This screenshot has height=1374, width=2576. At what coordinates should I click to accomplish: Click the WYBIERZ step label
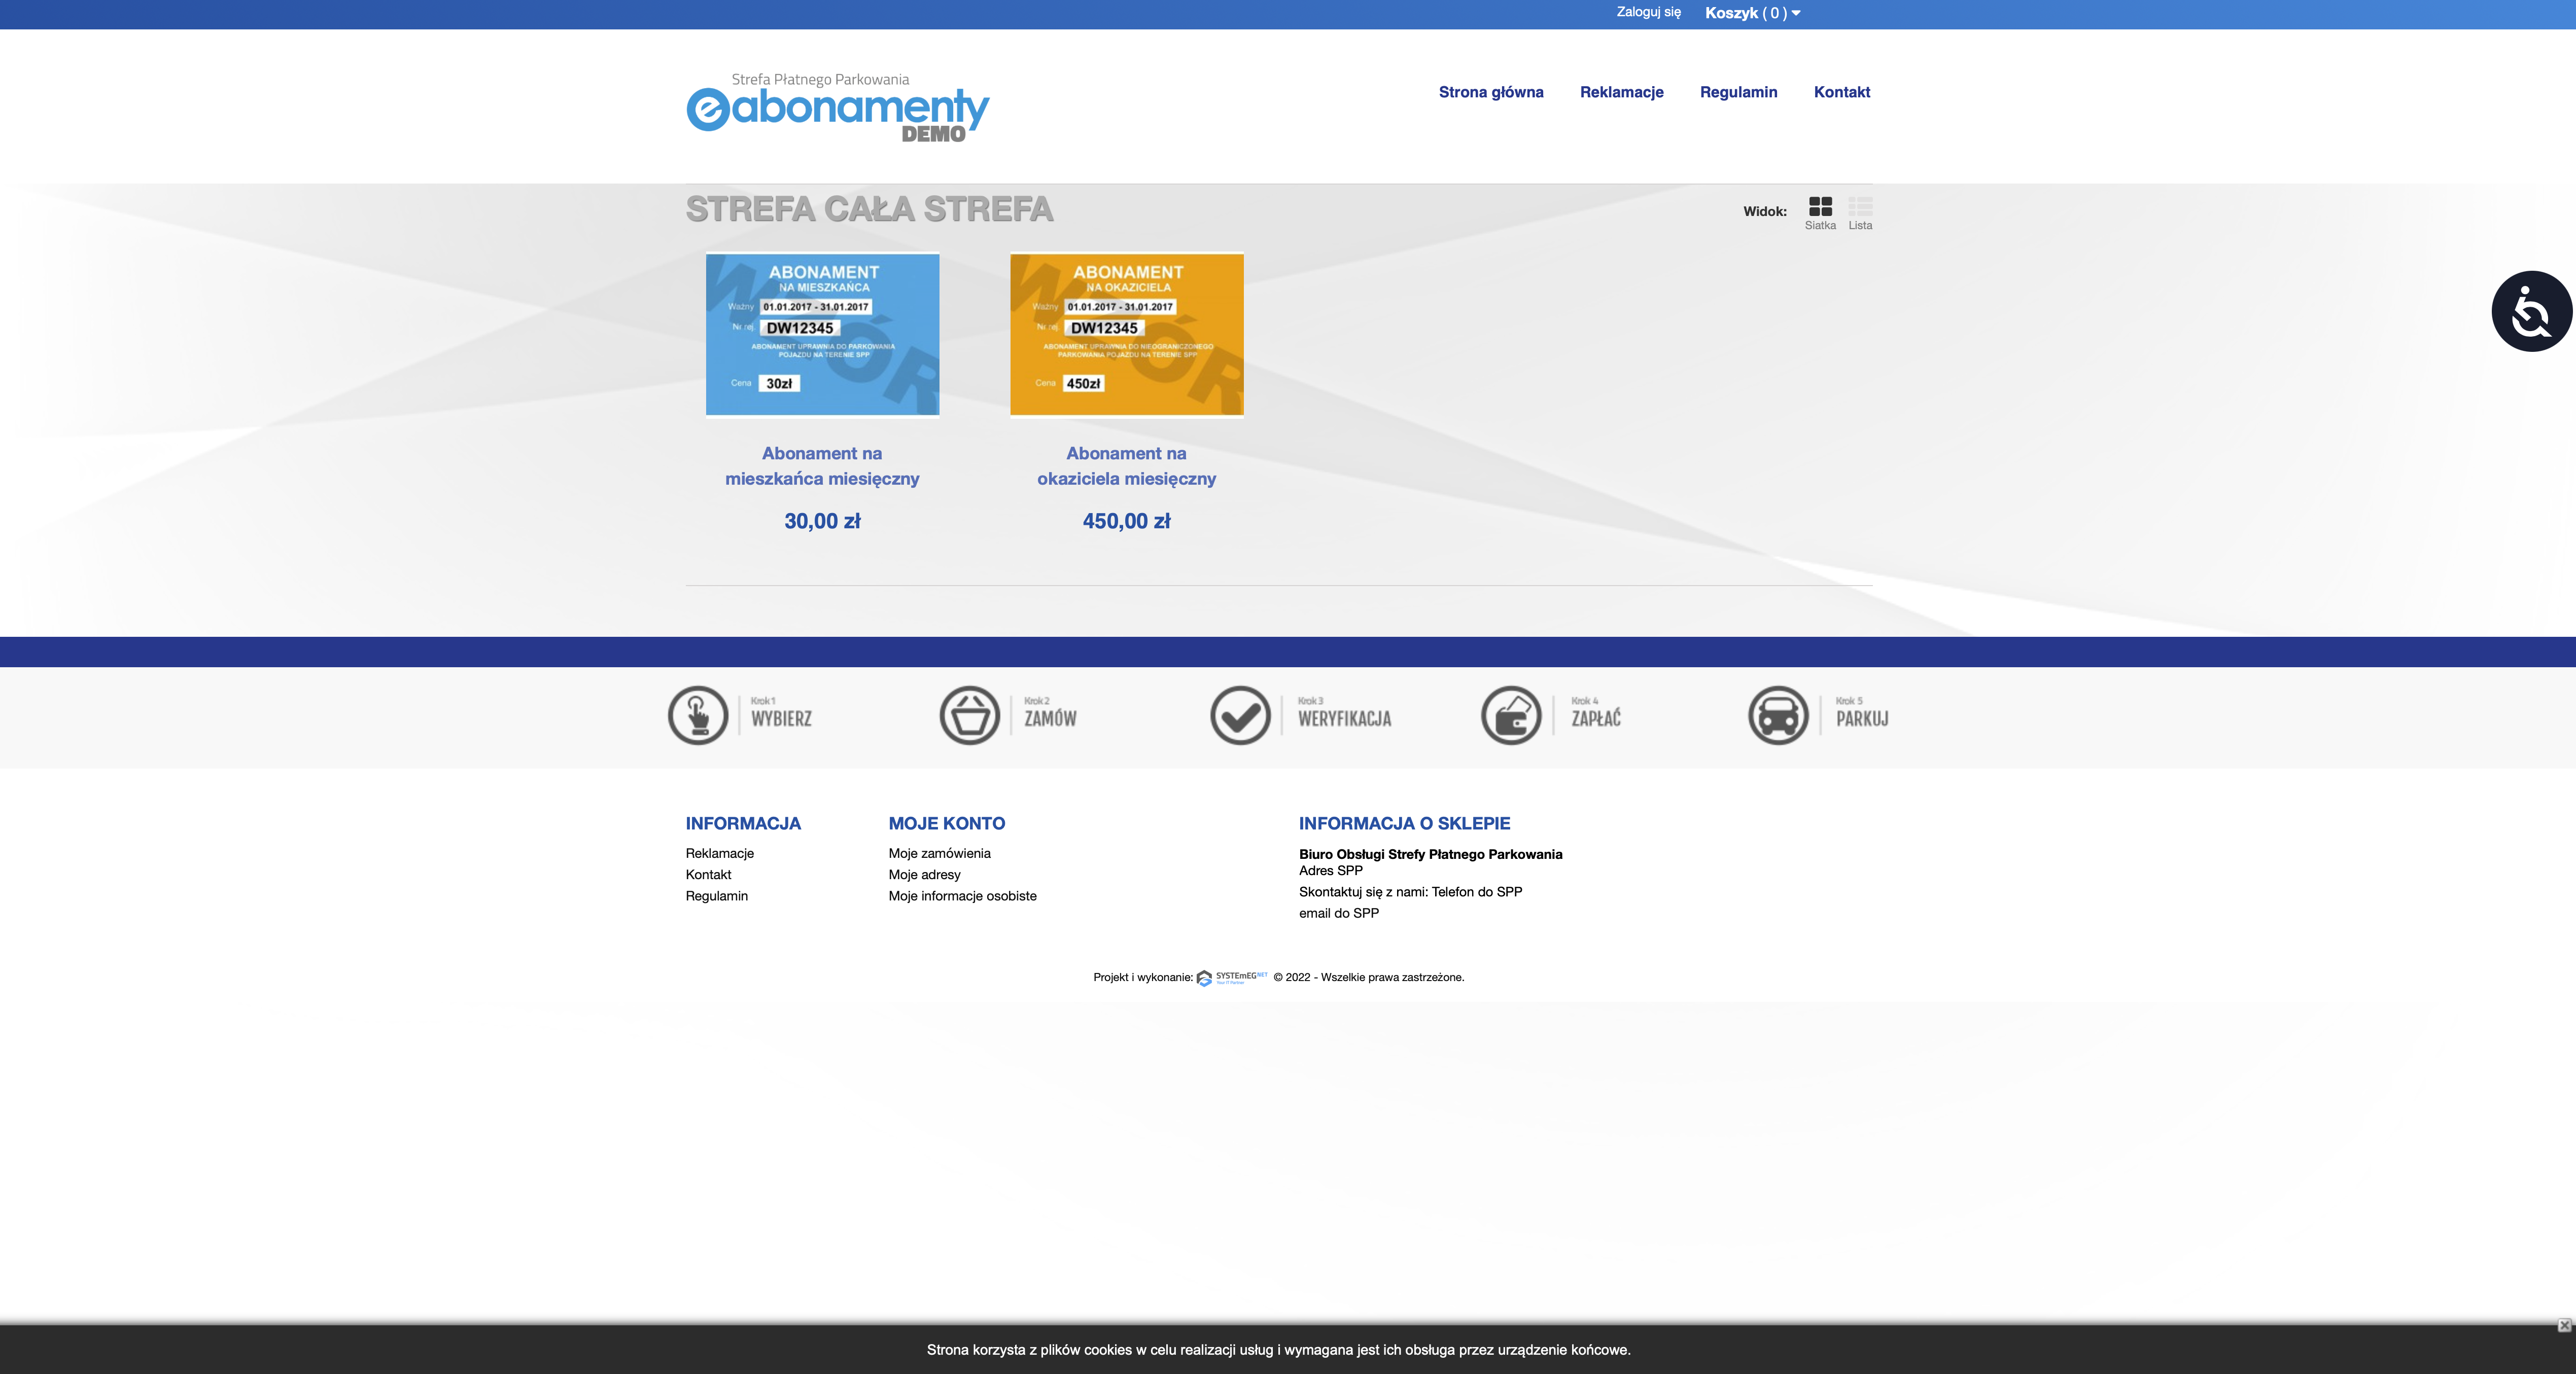click(781, 718)
